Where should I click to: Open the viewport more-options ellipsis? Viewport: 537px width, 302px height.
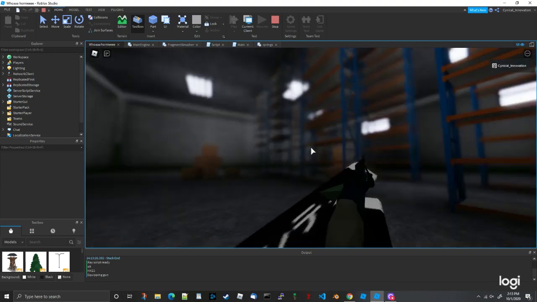click(527, 53)
